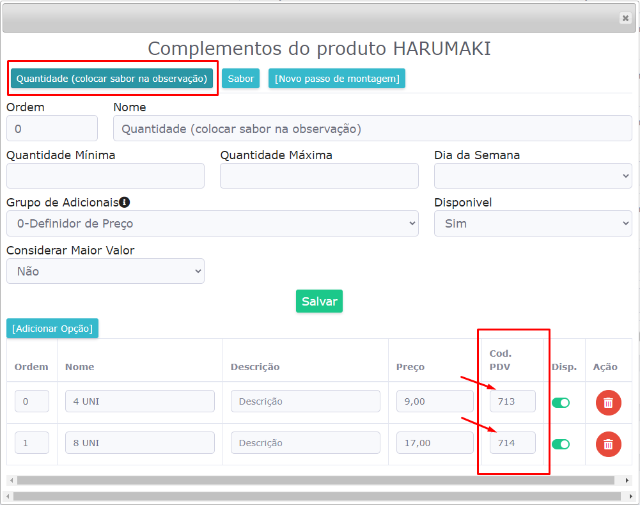Open the Grupo de Adicionais dropdown
Viewport: 640px width, 505px height.
tap(212, 223)
